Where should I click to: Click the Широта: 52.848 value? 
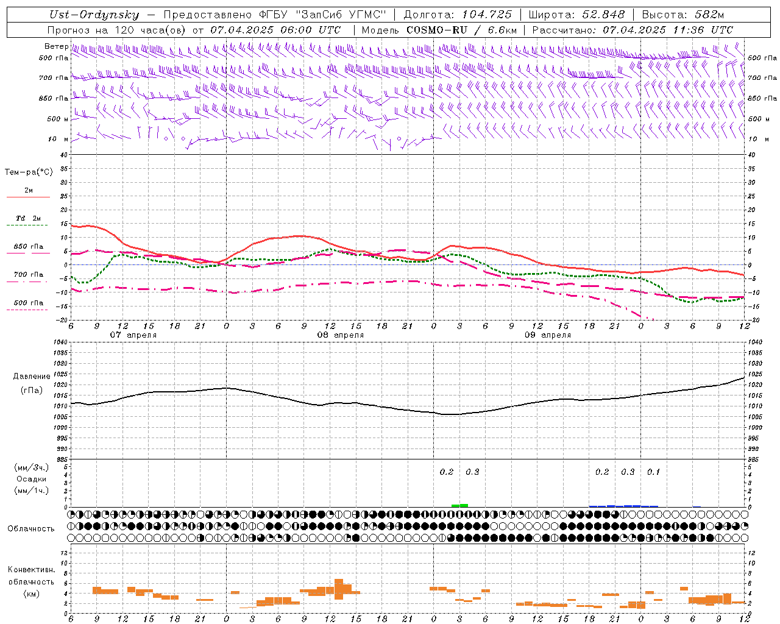576,15
